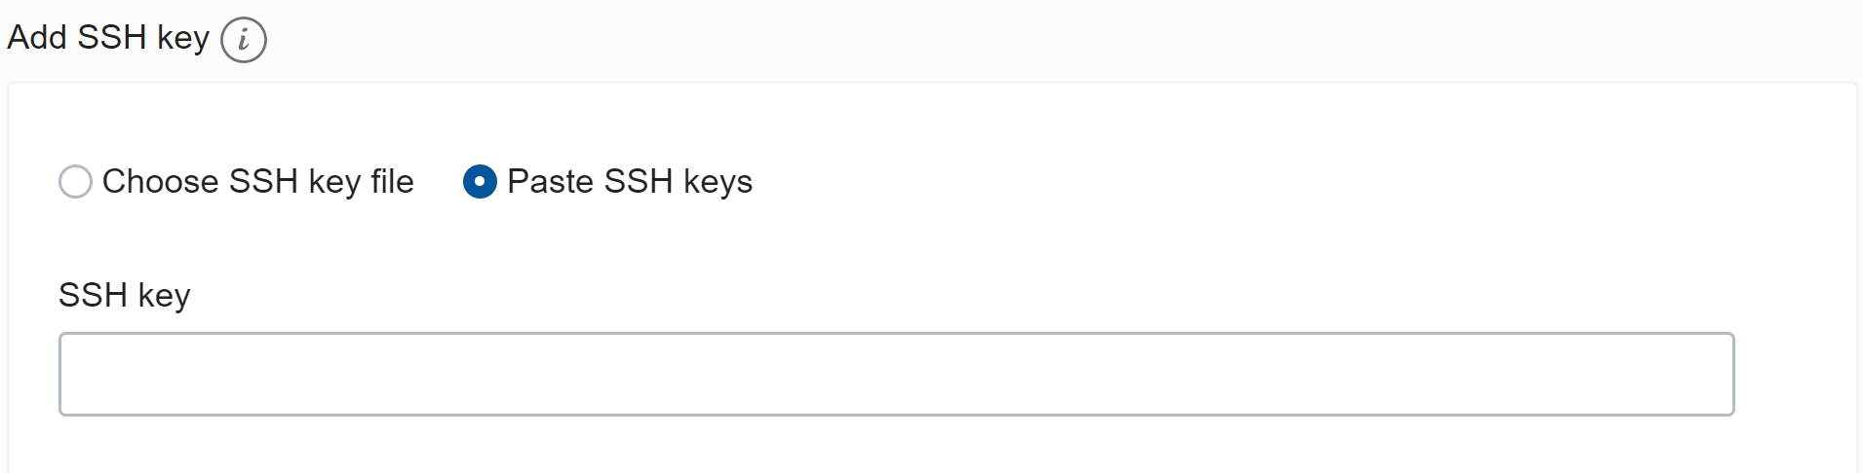The height and width of the screenshot is (473, 1863).
Task: Select the Paste SSH keys radio button
Action: click(480, 182)
